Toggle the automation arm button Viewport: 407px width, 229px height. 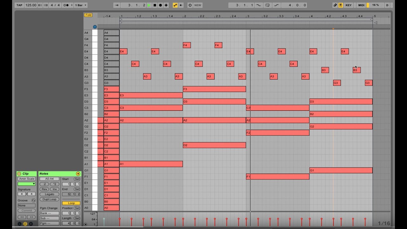tap(175, 5)
